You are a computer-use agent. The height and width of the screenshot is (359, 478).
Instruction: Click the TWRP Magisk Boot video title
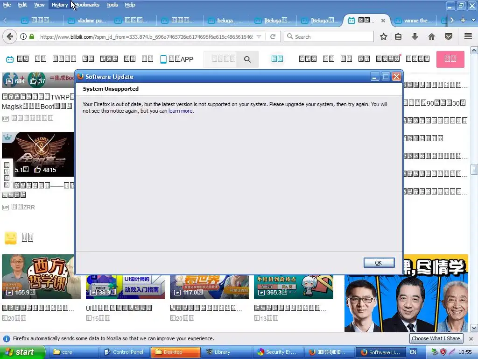click(38, 101)
